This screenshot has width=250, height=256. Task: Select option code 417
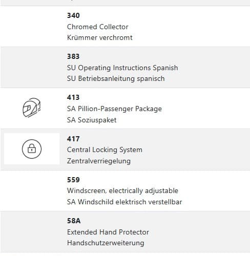point(73,139)
